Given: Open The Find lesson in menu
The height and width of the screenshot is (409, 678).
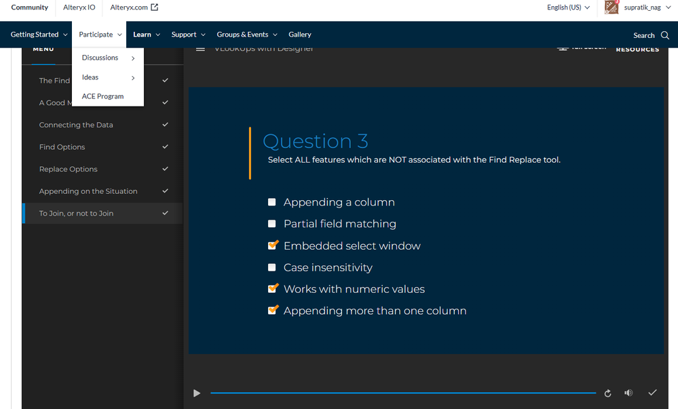Looking at the screenshot, I should 54,81.
